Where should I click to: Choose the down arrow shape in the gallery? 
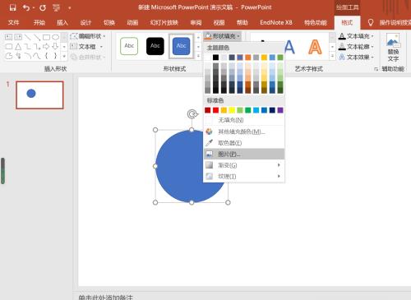pyautogui.click(x=55, y=47)
